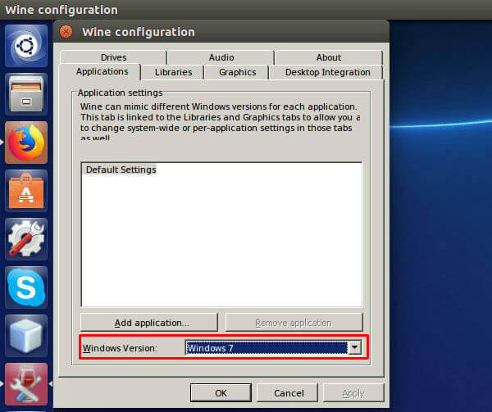Open the About tab
Image resolution: width=492 pixels, height=412 pixels.
329,57
